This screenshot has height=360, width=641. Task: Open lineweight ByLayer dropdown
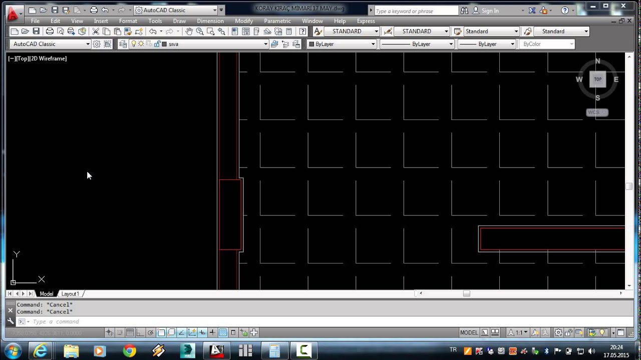pyautogui.click(x=512, y=44)
